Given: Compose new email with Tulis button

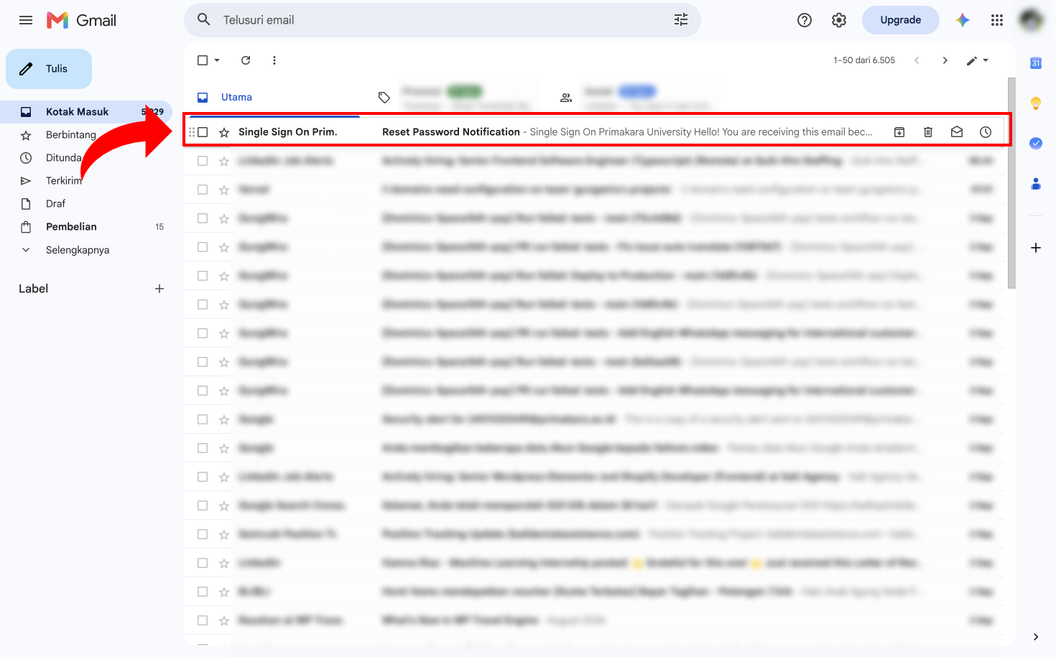Looking at the screenshot, I should coord(49,69).
